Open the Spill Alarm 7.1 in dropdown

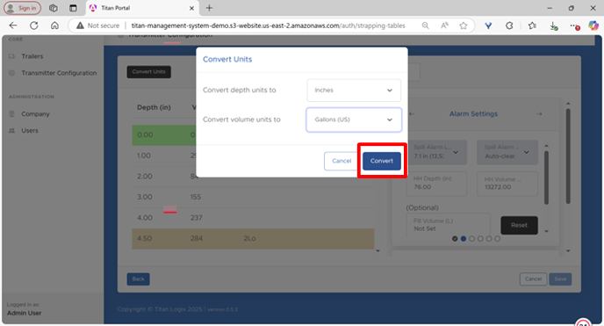point(436,152)
